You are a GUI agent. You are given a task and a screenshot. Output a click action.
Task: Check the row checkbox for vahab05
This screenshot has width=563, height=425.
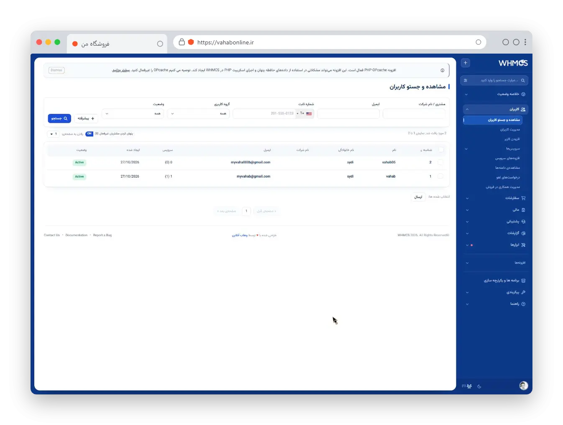pyautogui.click(x=440, y=162)
